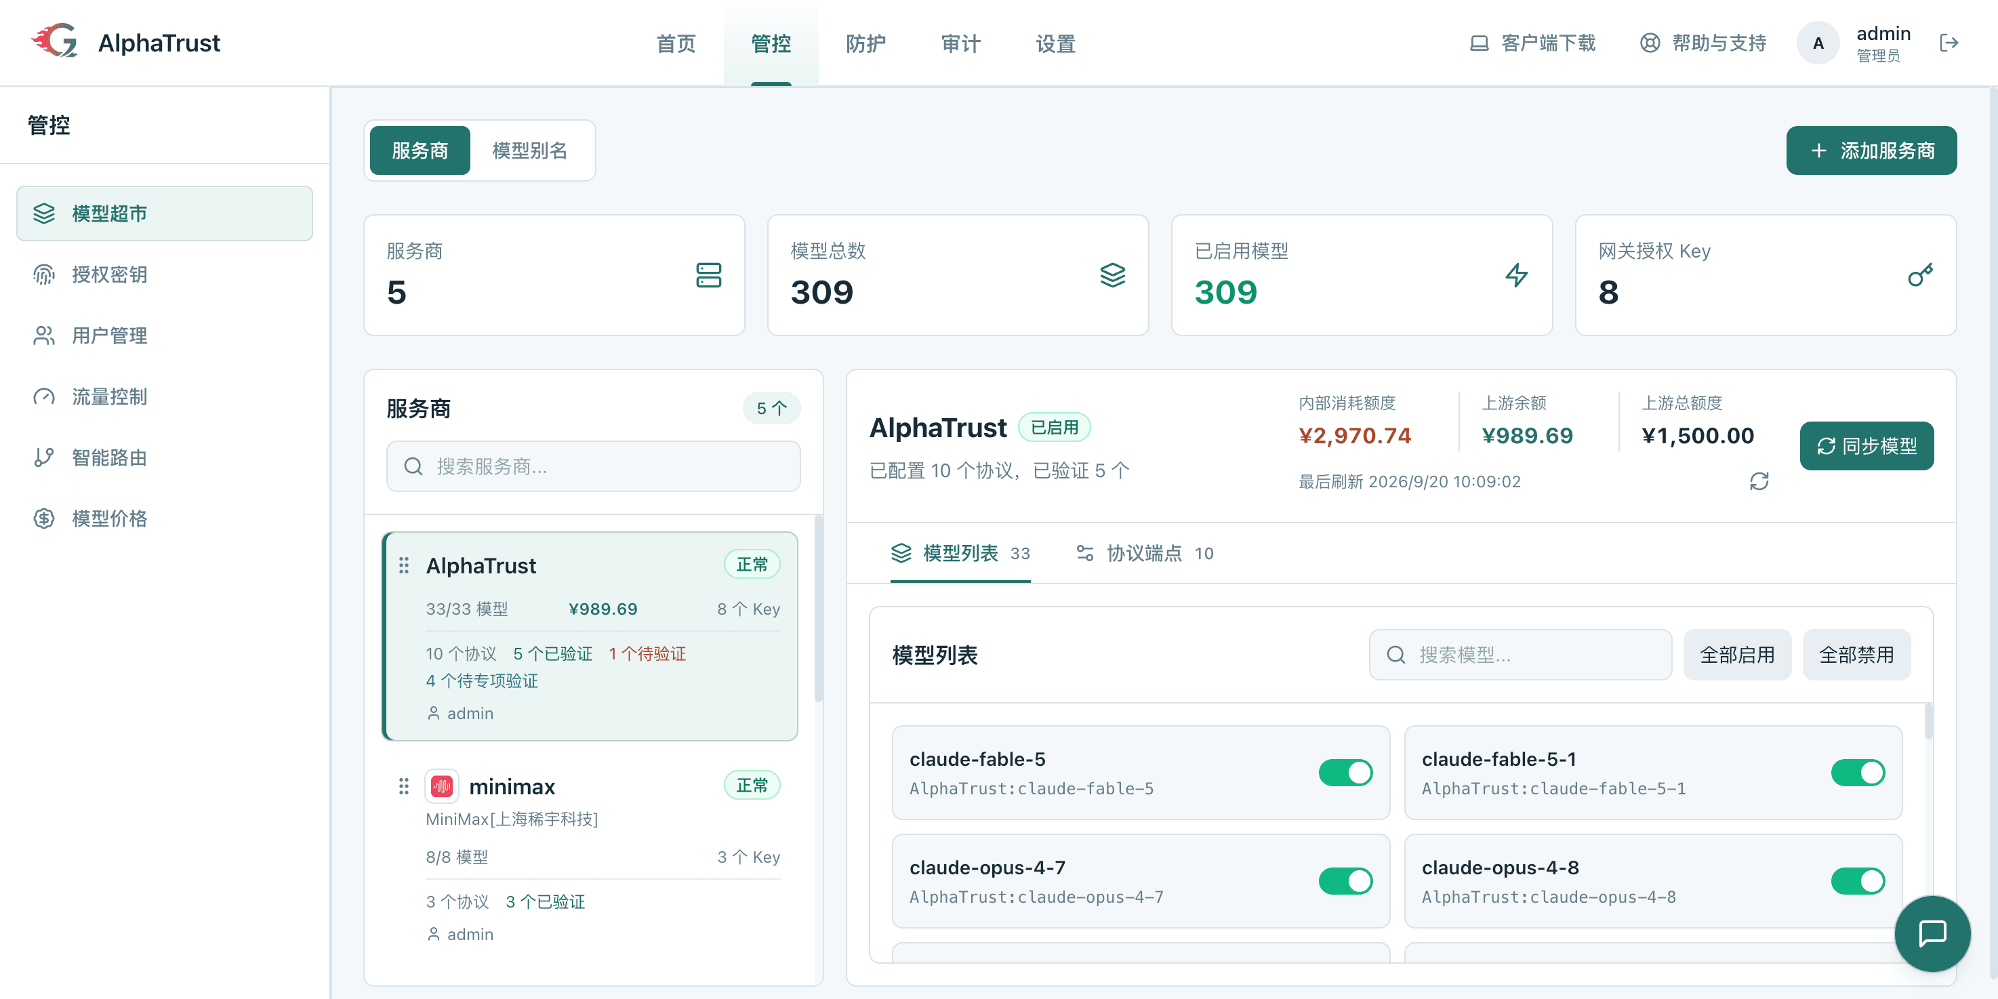Open 授权密钥 in the sidebar

coord(165,274)
